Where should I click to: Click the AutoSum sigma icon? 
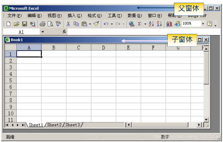coord(139,24)
